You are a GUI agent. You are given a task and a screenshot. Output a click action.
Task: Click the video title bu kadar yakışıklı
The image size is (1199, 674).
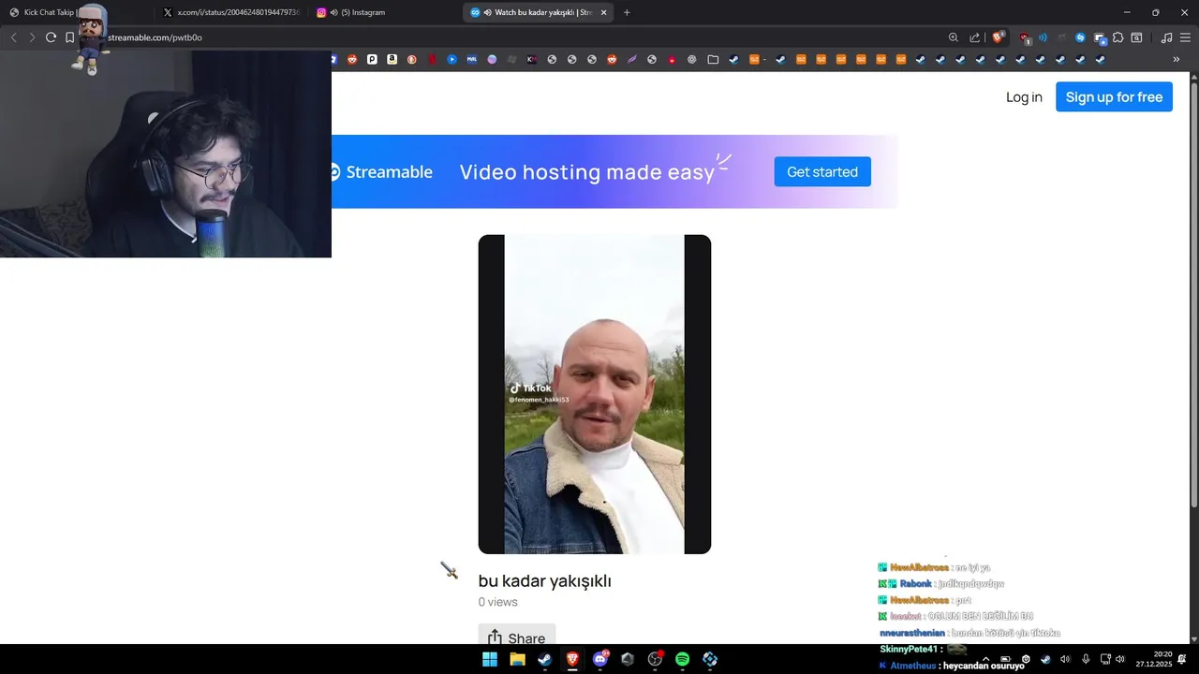coord(544,580)
